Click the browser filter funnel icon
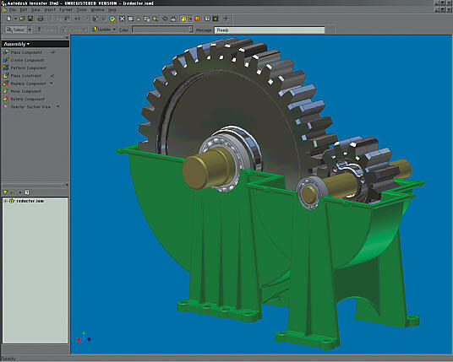453x362 pixels. [5, 192]
